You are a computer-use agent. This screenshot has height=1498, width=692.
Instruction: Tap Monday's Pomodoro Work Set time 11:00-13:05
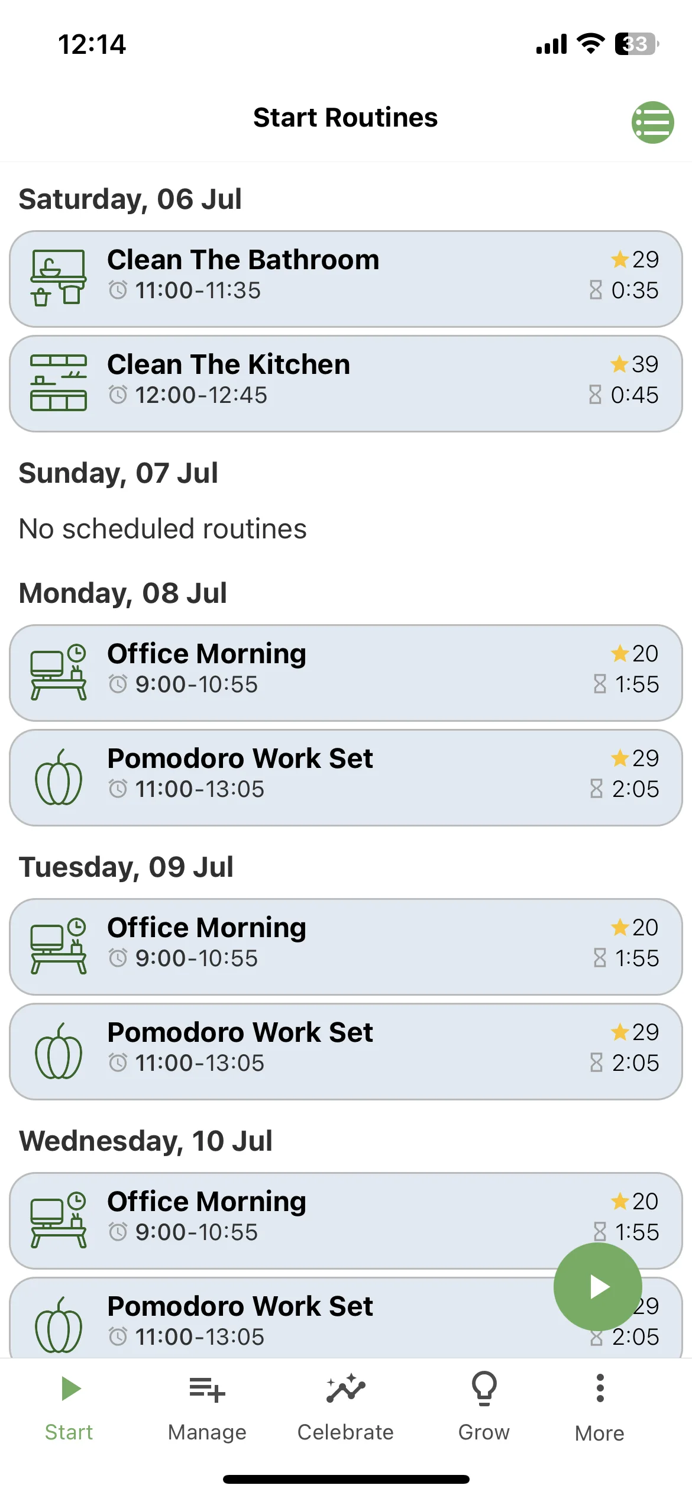[x=199, y=789]
